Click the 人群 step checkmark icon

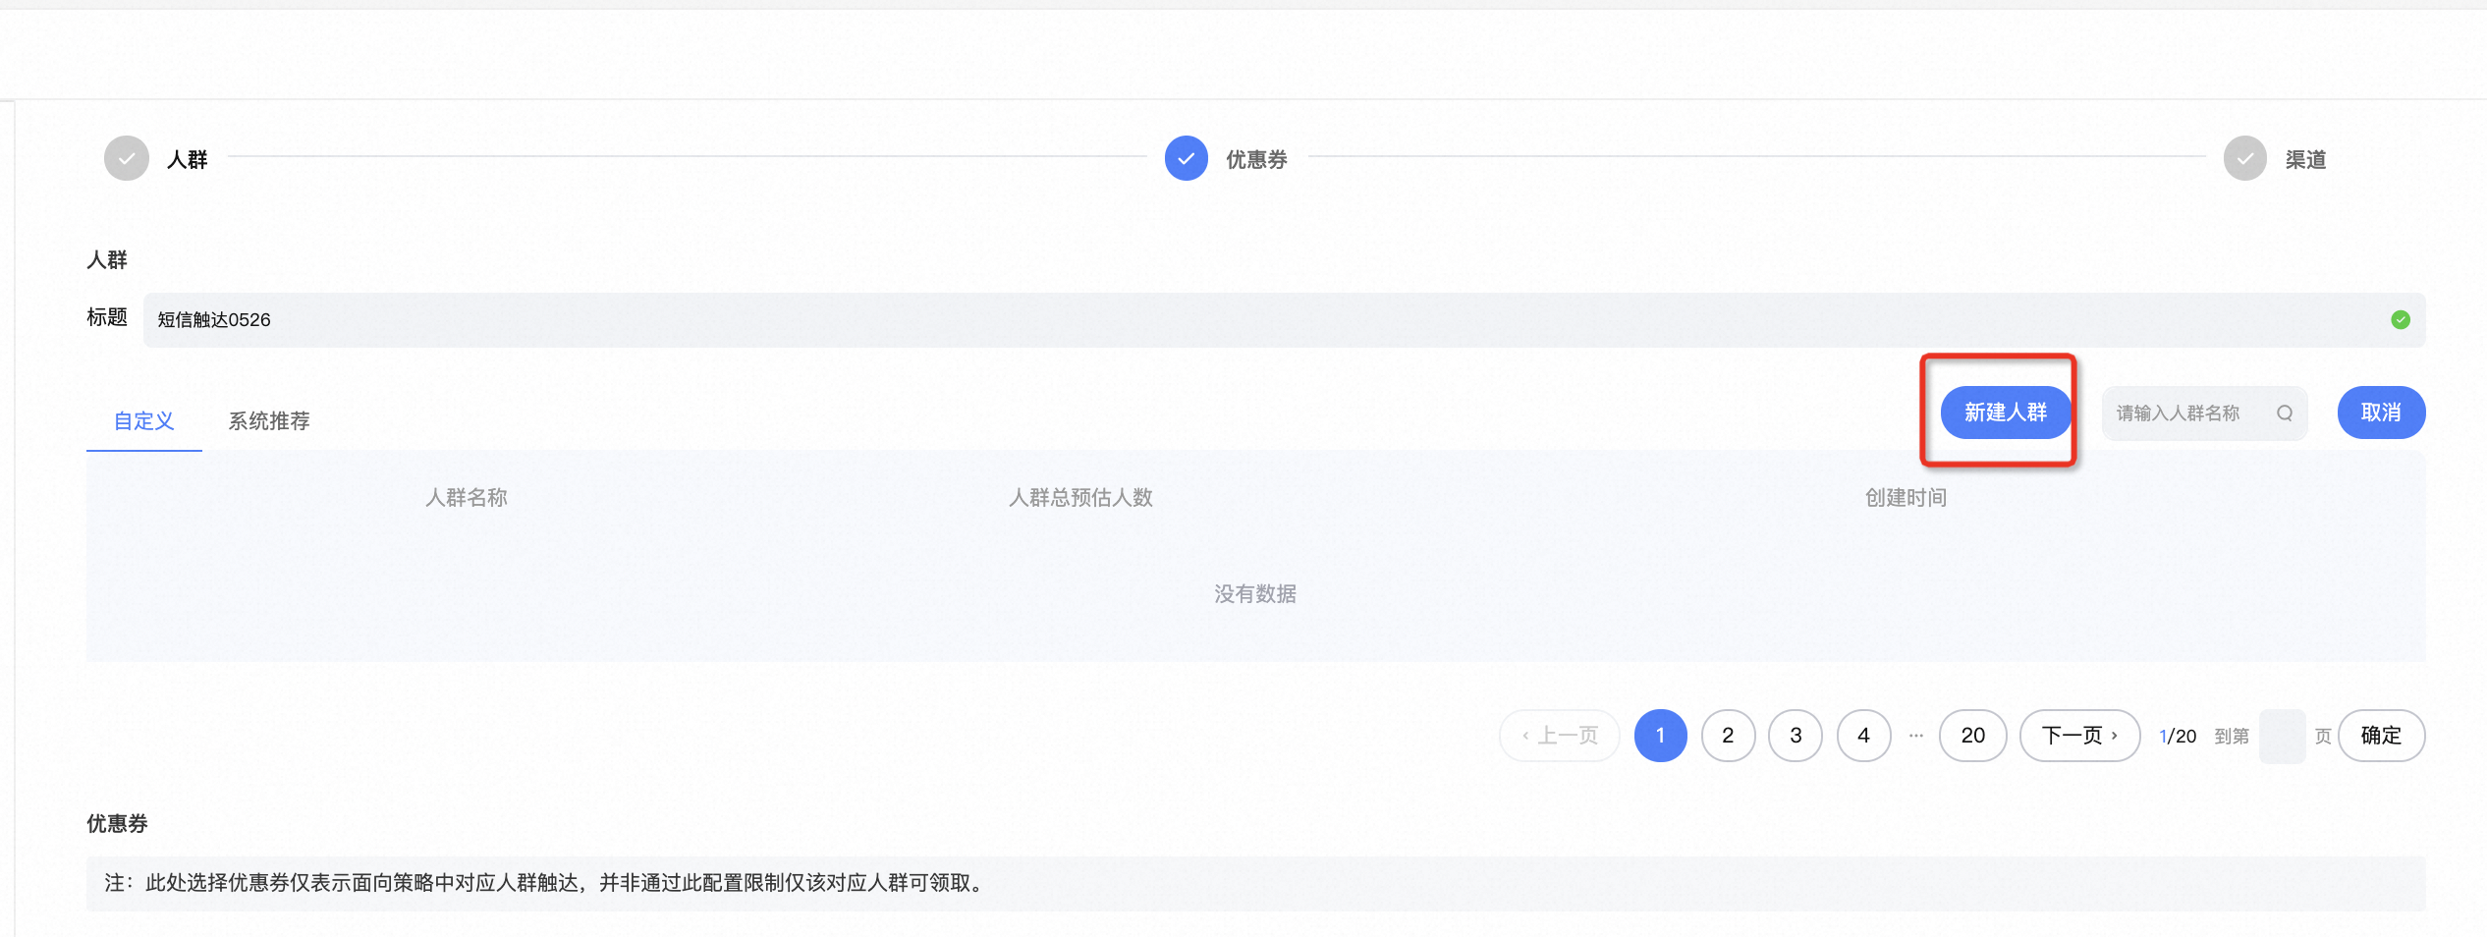tap(127, 158)
